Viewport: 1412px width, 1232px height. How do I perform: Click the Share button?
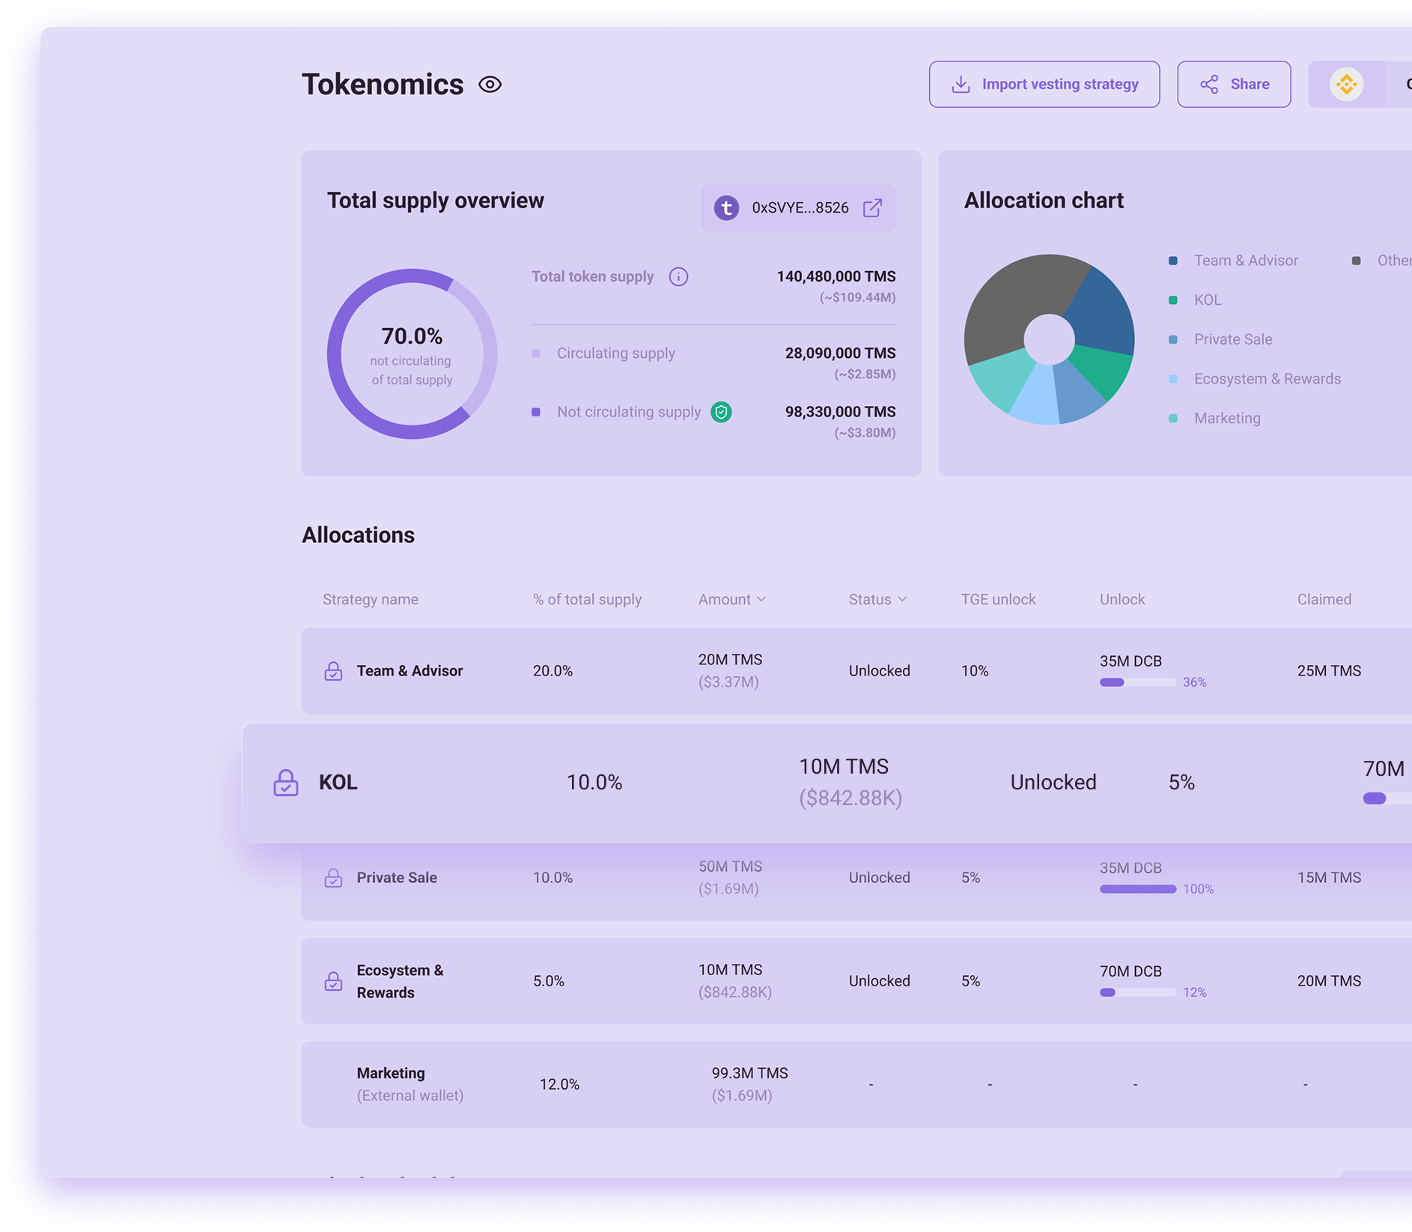click(1234, 84)
